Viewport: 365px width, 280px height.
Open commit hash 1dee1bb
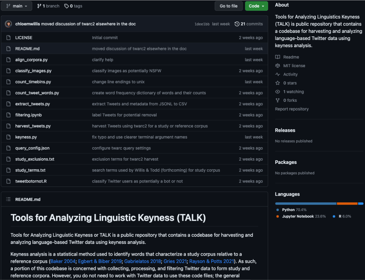point(202,24)
